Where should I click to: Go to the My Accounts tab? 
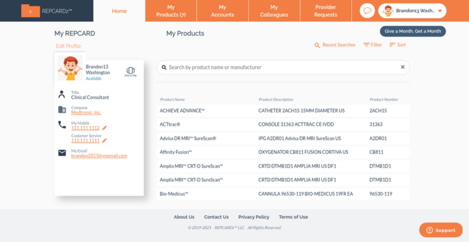[222, 11]
